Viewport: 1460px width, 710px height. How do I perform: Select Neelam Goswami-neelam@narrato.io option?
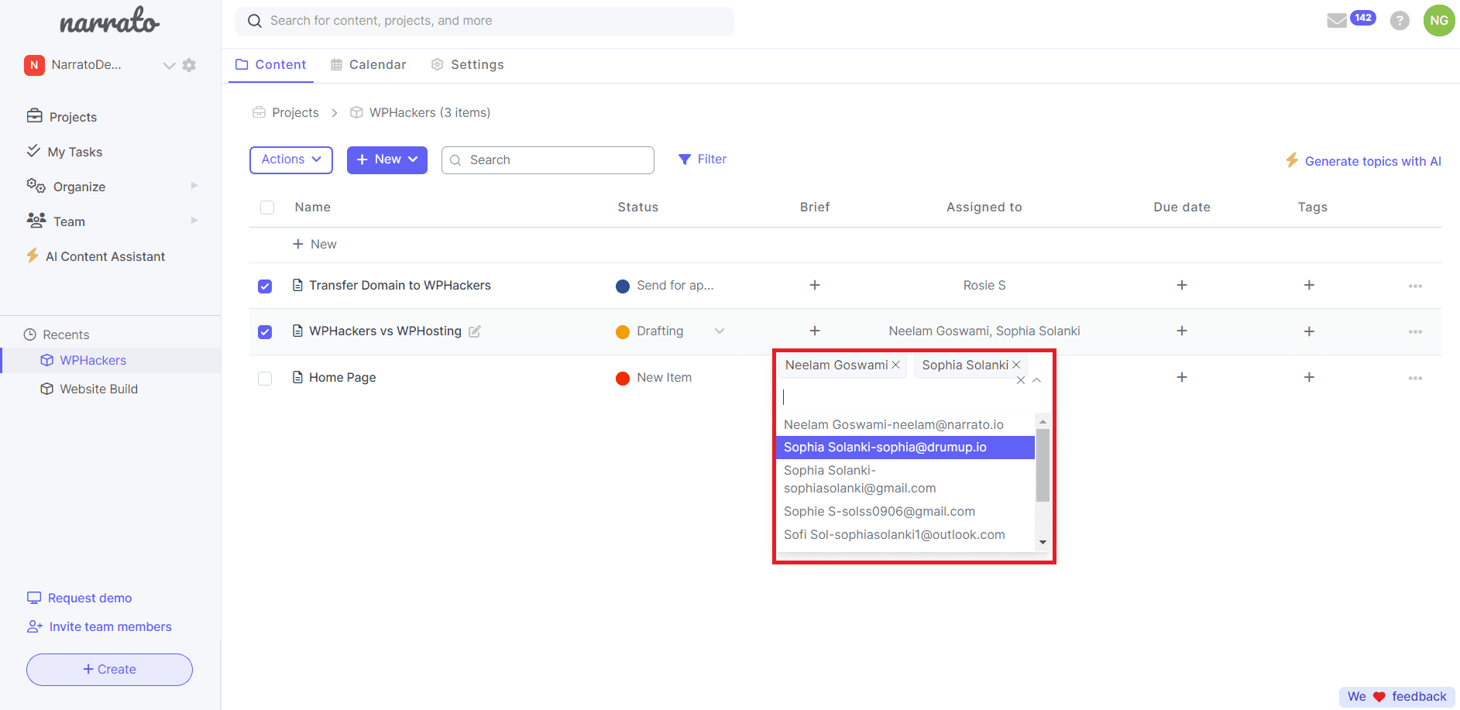click(905, 425)
